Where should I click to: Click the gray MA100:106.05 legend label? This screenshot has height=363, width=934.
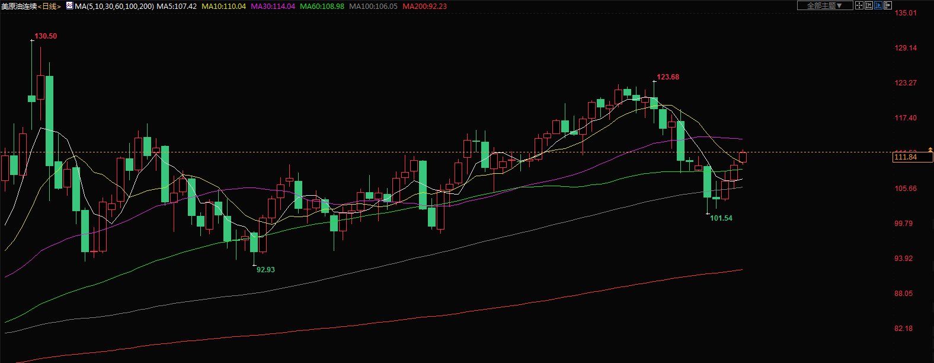click(x=373, y=7)
